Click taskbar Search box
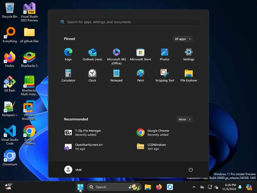This screenshot has width=257, height=193. (114, 187)
